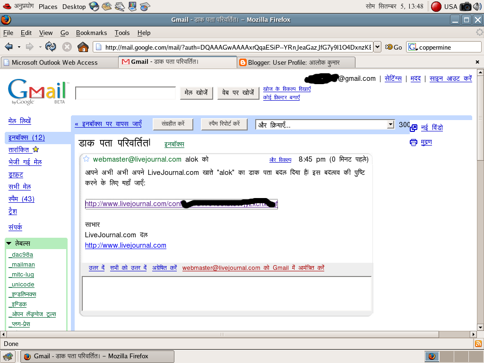484x363 pixels.
Task: Open the File menu
Action: [x=9, y=33]
